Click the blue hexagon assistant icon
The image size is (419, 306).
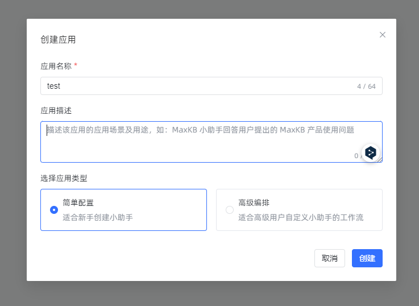click(x=371, y=152)
